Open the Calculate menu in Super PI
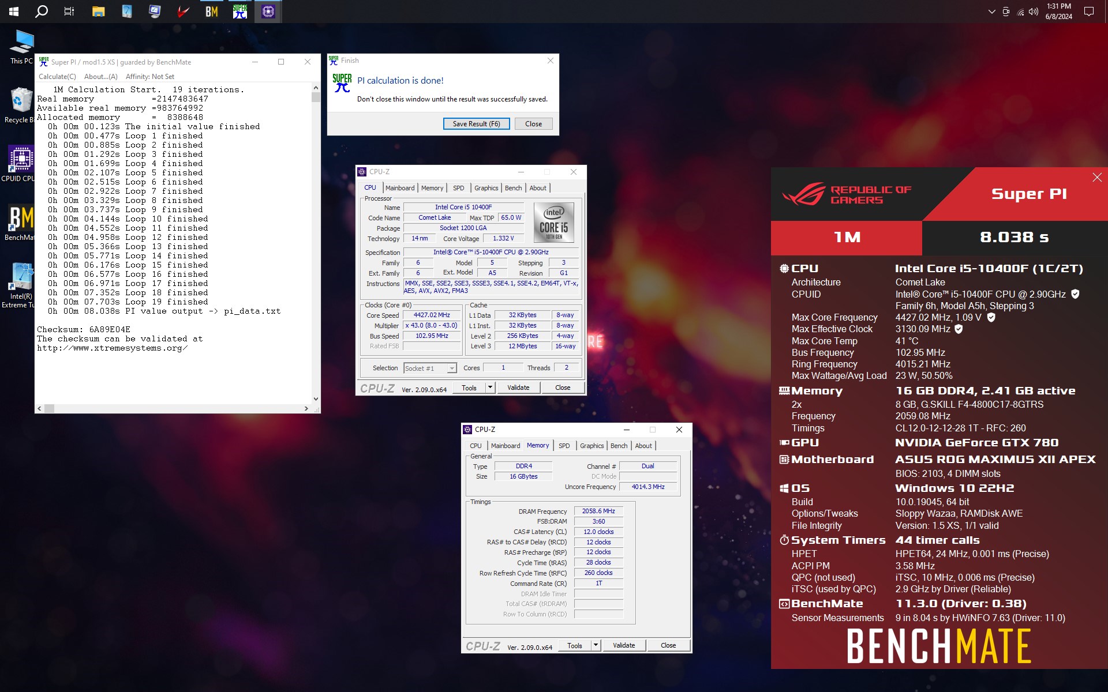The height and width of the screenshot is (692, 1108). (57, 77)
